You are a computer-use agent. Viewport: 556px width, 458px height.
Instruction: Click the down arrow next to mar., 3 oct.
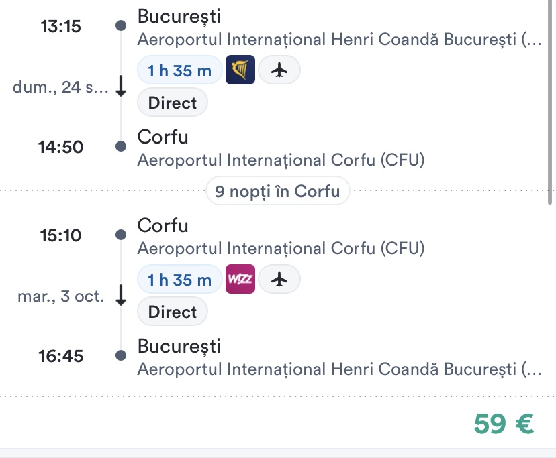coord(121,296)
